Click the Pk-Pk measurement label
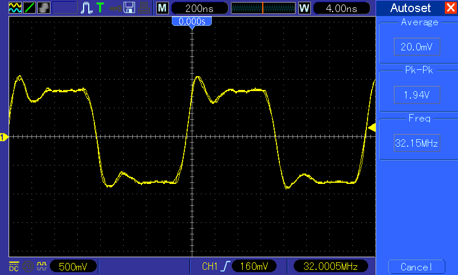The image size is (458, 275). pyautogui.click(x=419, y=70)
